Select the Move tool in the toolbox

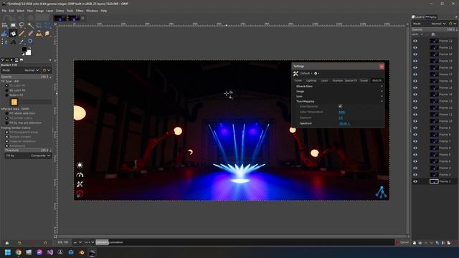click(5, 26)
